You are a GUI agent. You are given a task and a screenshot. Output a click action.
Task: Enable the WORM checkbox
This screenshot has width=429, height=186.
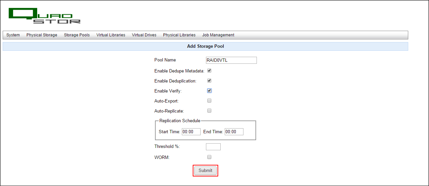209,157
